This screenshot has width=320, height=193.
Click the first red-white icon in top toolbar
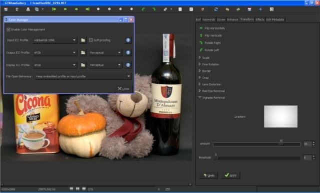point(6,9)
